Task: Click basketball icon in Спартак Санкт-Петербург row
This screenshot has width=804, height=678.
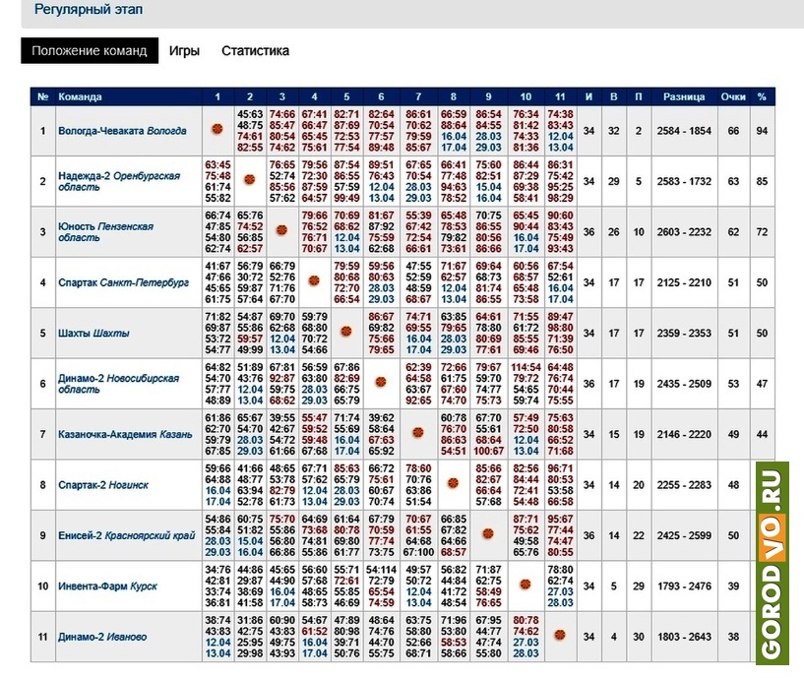Action: tap(314, 280)
